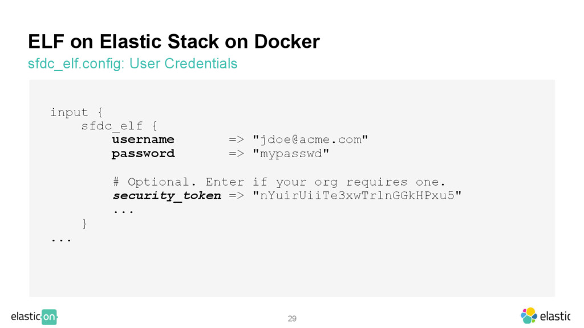Click the ellipsis under security_token
The height and width of the screenshot is (328, 584).
coord(123,212)
